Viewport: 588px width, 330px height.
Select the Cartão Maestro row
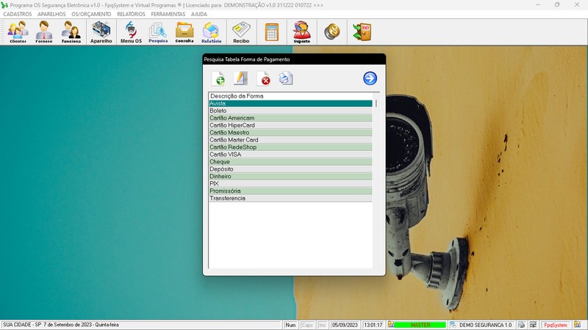(290, 133)
